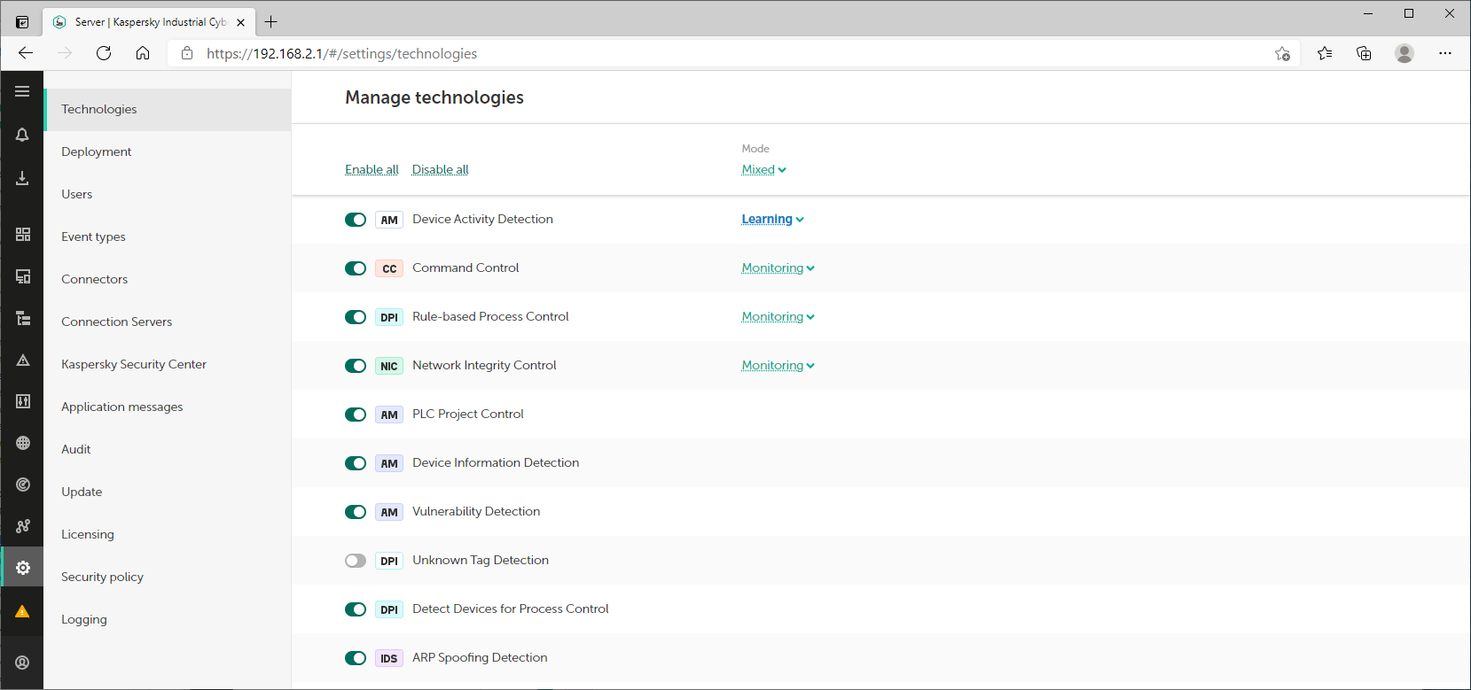Click the settings gear icon in sidebar

(x=22, y=568)
